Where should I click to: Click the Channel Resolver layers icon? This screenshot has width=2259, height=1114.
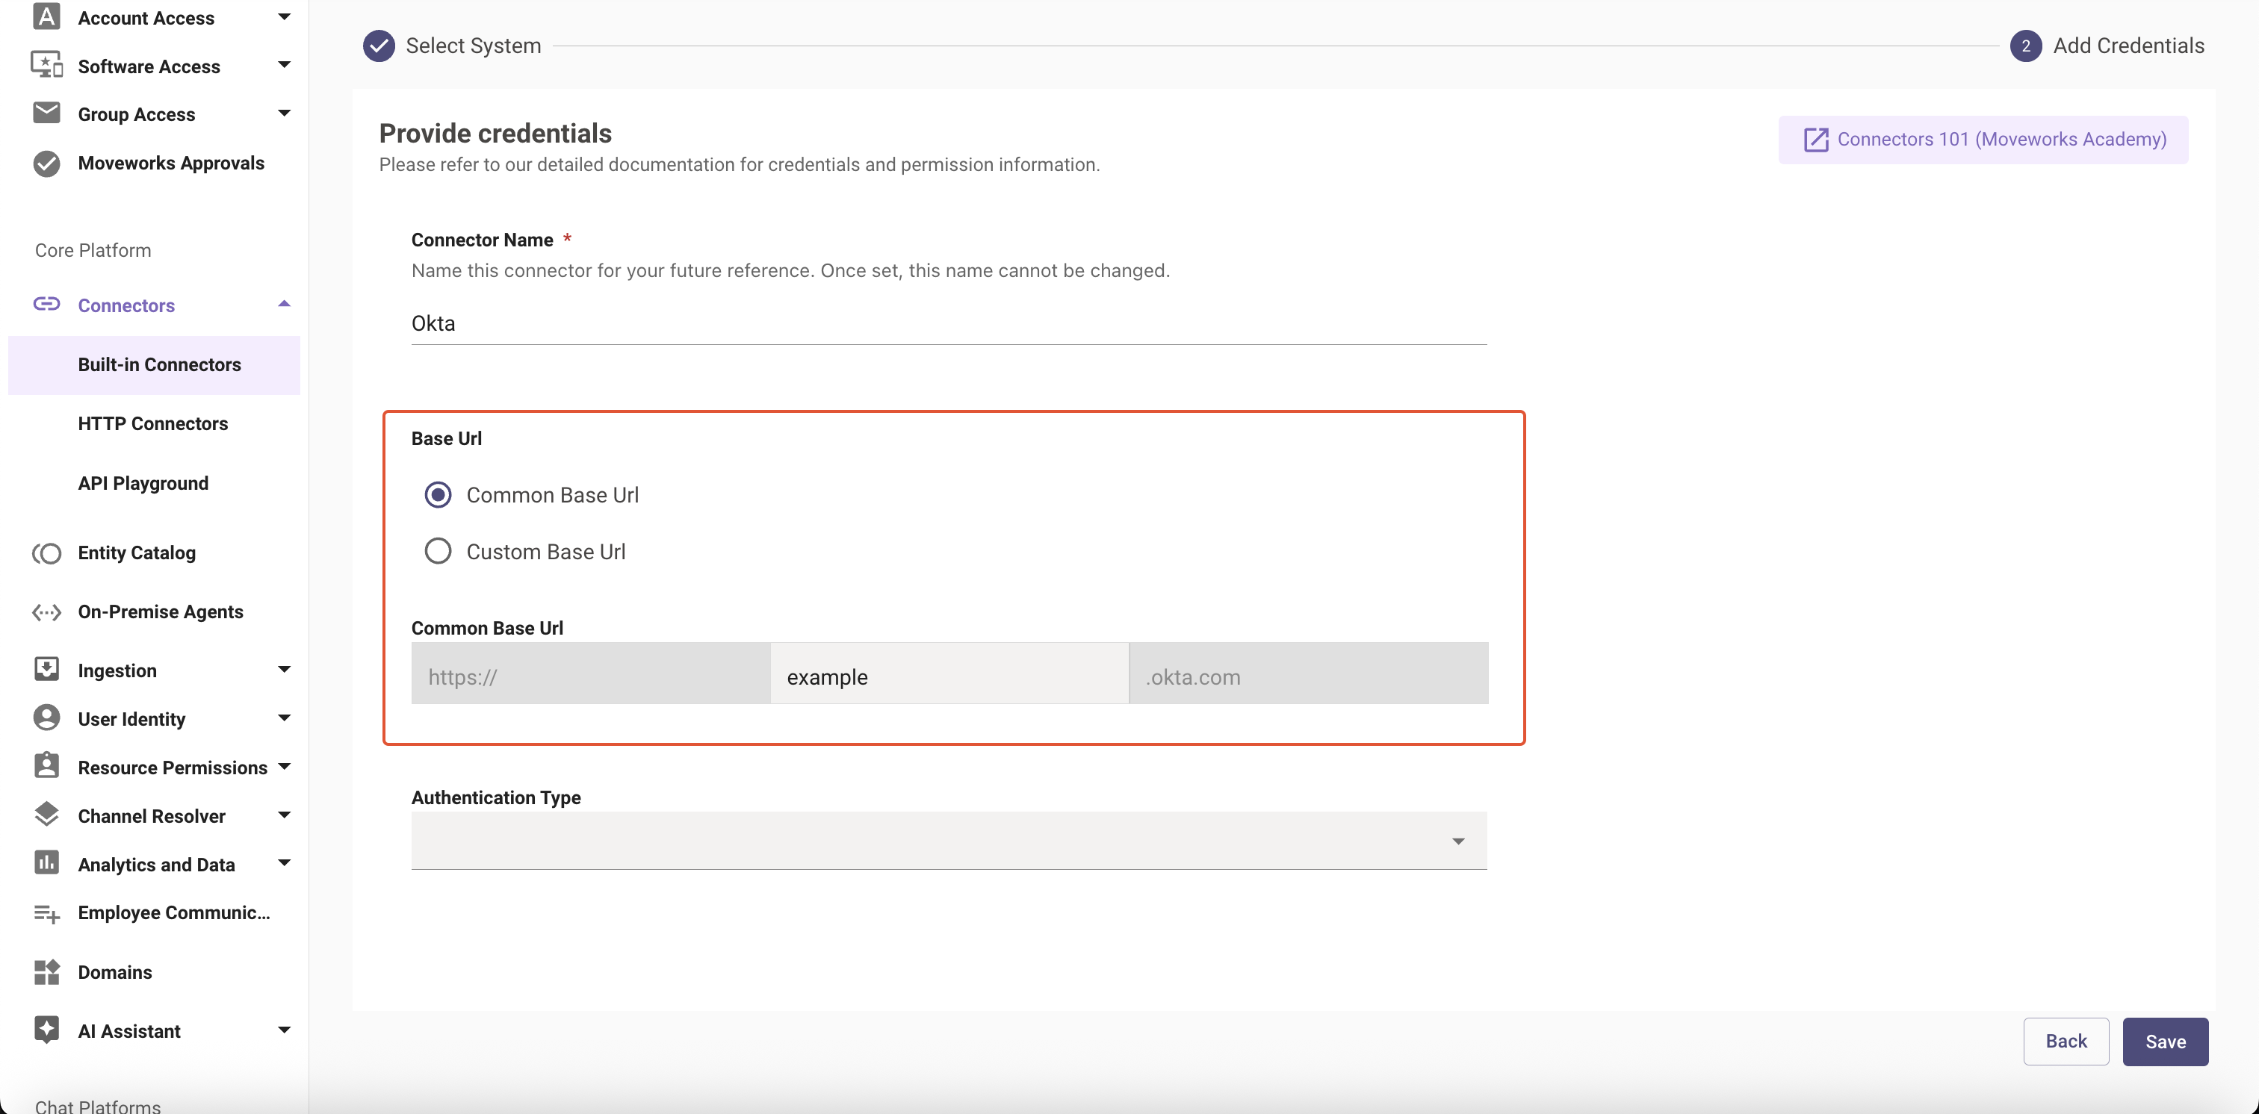tap(46, 815)
